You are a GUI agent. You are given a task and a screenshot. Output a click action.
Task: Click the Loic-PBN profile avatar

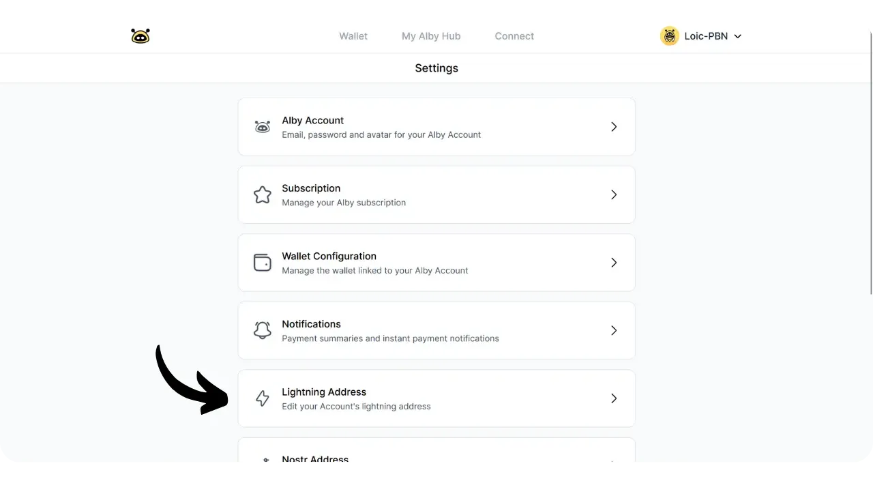670,36
